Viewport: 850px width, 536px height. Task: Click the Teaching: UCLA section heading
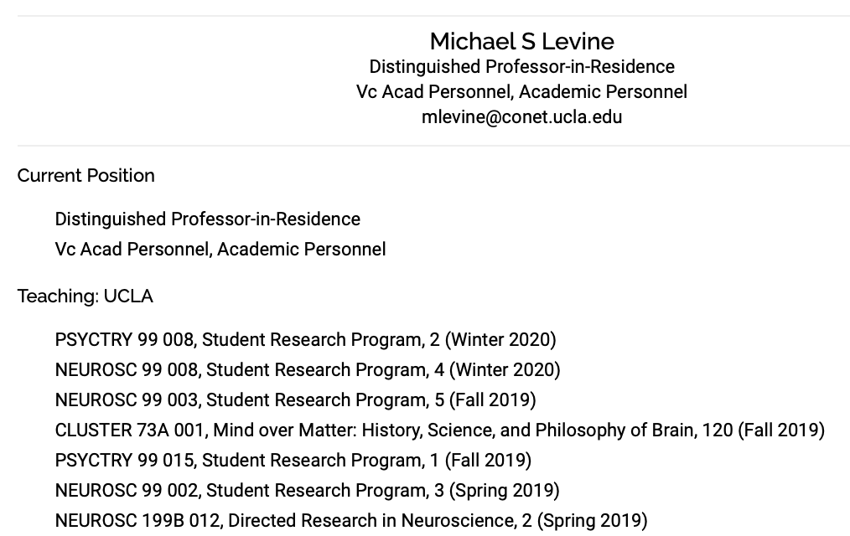[x=86, y=296]
